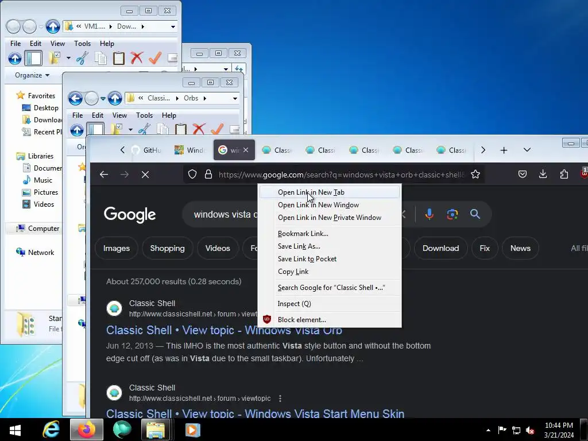This screenshot has height=441, width=588.
Task: Click the Google logo
Action: point(130,215)
